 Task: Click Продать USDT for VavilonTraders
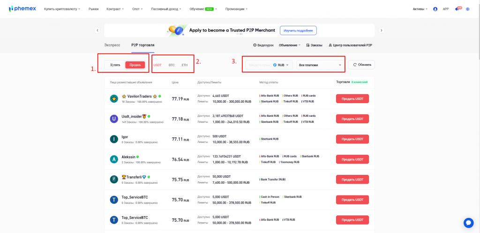[352, 98]
